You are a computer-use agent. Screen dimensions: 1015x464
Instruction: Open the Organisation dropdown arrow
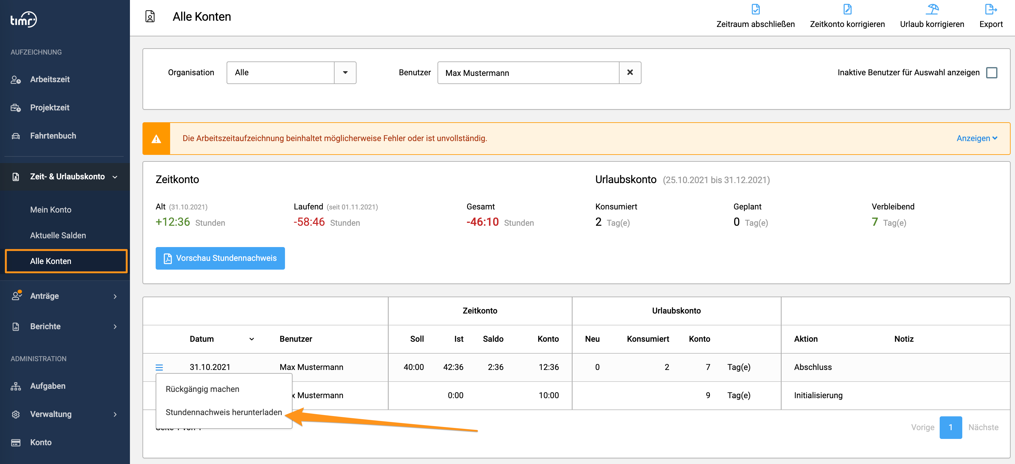pyautogui.click(x=345, y=72)
